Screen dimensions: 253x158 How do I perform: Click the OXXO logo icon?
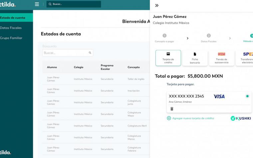coord(221,54)
